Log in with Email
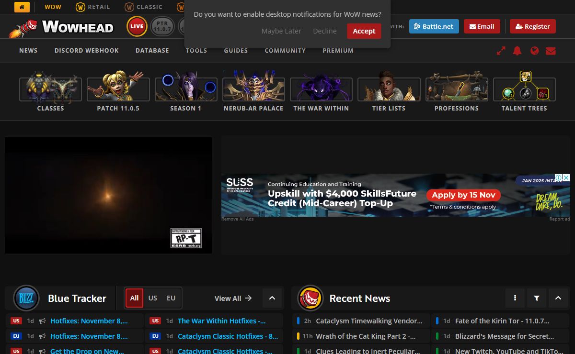The image size is (575, 354). click(482, 26)
